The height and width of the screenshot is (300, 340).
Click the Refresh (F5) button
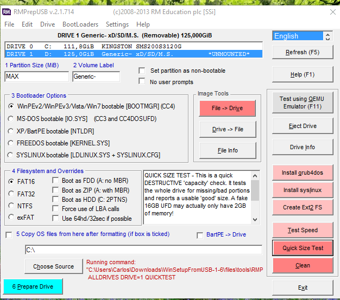303,53
